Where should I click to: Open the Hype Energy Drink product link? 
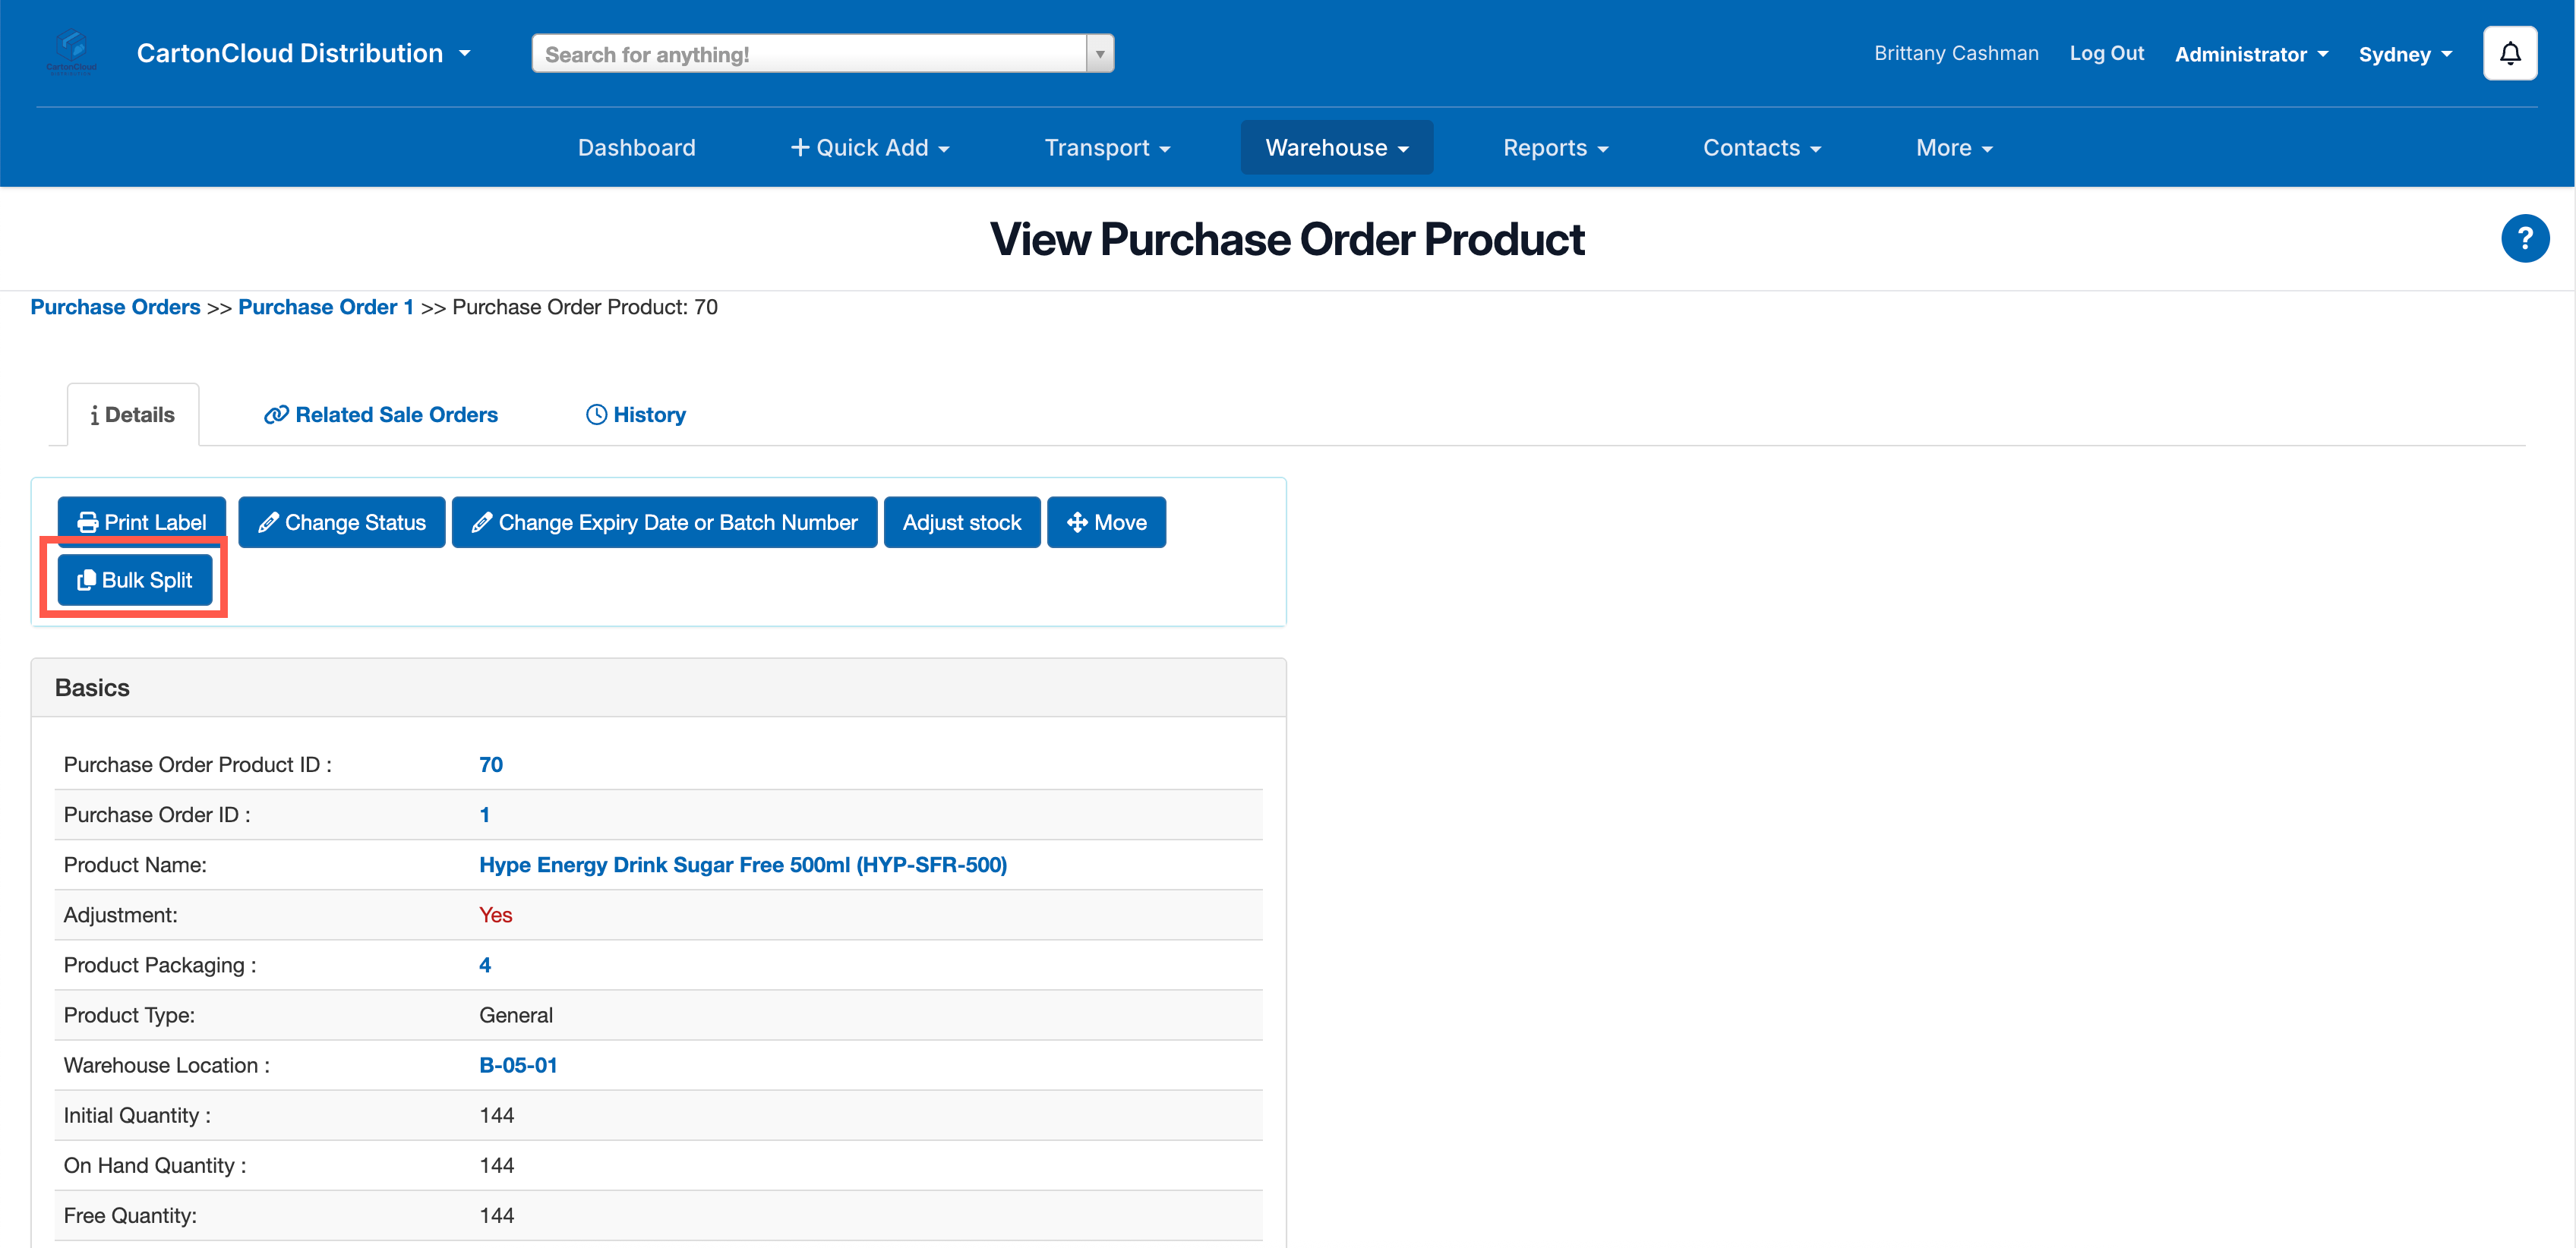point(742,865)
